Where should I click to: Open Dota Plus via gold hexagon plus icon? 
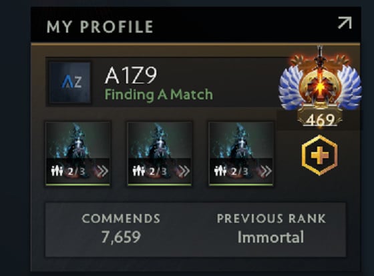320,155
